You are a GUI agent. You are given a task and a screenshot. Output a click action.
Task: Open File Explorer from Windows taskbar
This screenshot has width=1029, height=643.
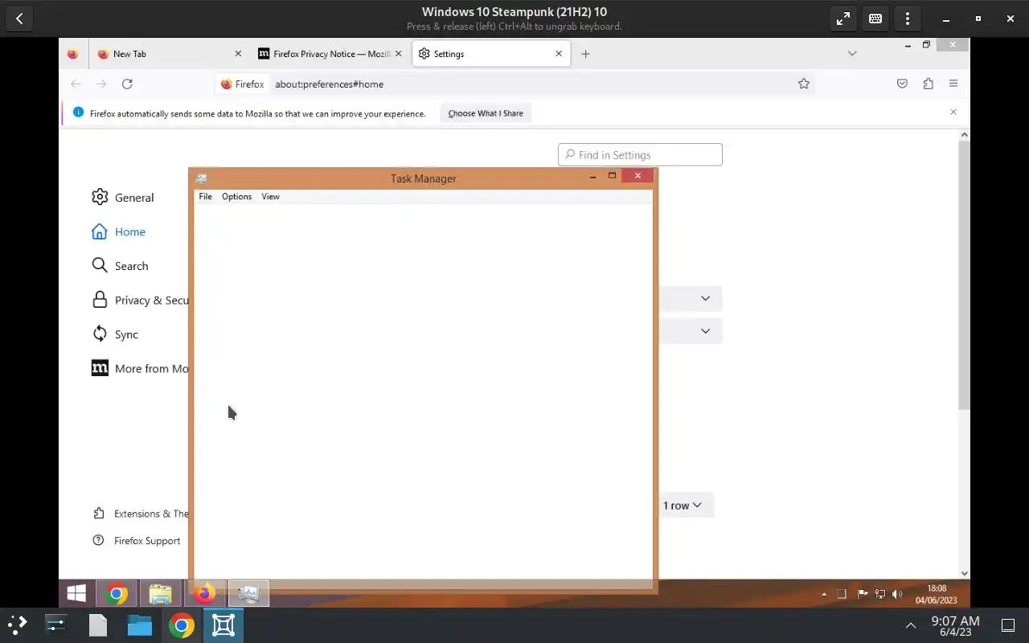coord(161,594)
